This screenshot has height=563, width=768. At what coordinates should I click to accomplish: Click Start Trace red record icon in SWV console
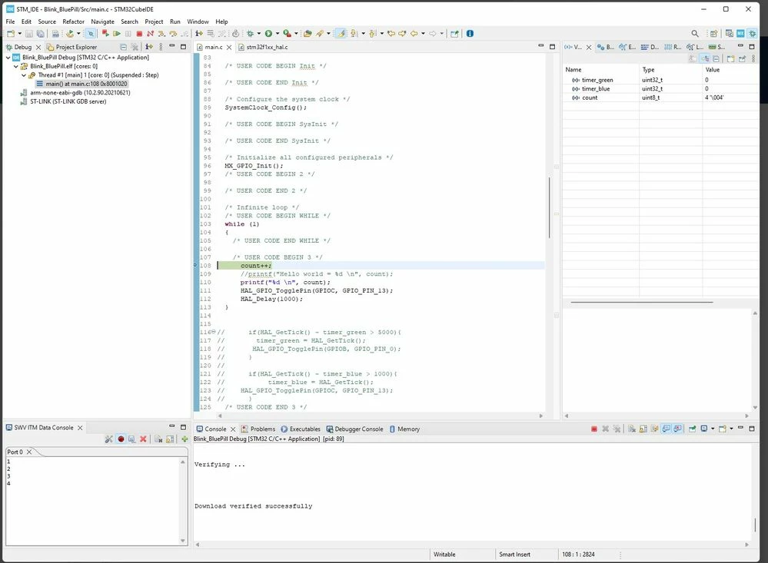pyautogui.click(x=121, y=439)
